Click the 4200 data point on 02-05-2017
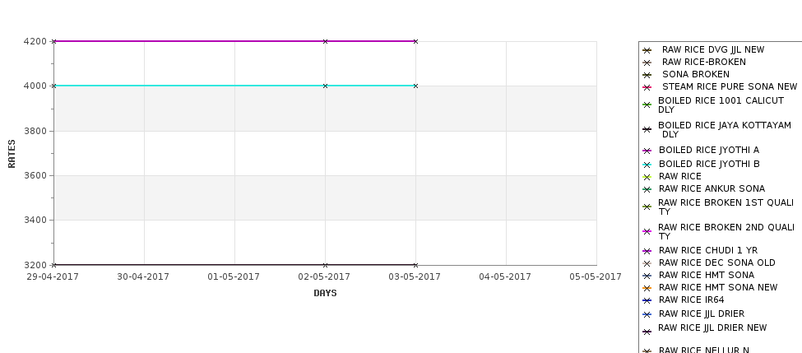 tap(325, 41)
